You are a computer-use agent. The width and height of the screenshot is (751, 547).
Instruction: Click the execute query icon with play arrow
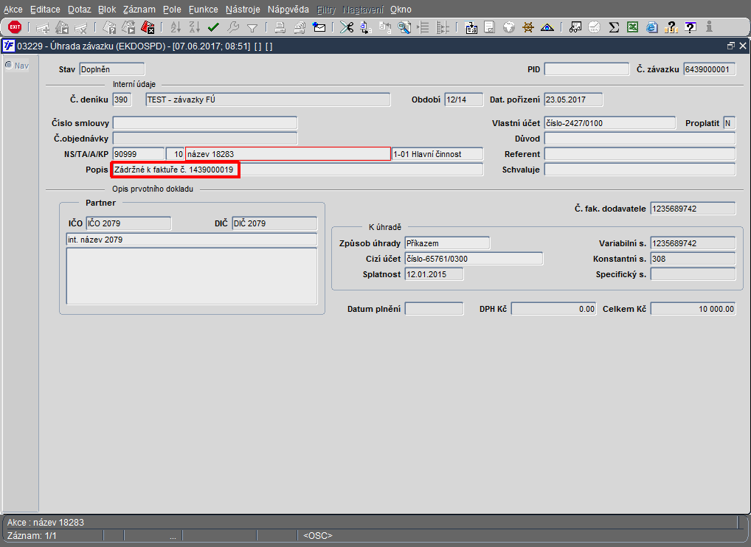coord(128,28)
